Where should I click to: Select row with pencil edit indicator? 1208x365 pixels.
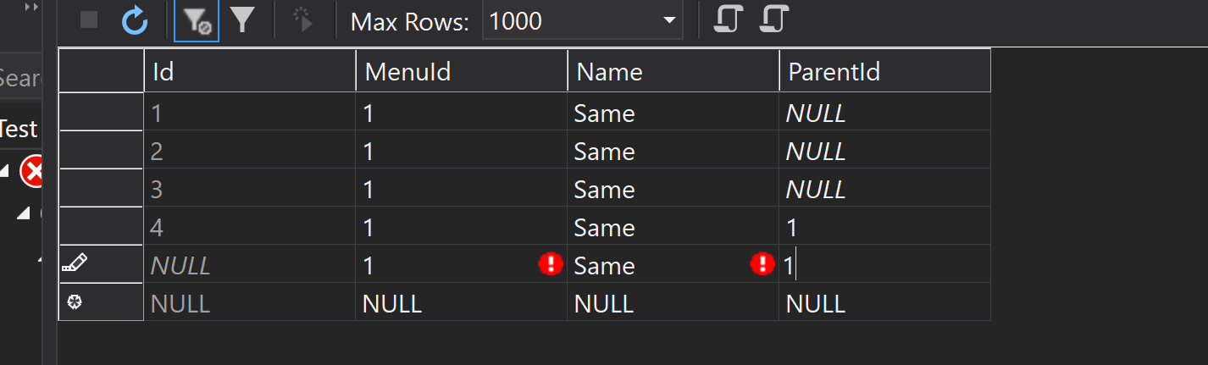[101, 265]
